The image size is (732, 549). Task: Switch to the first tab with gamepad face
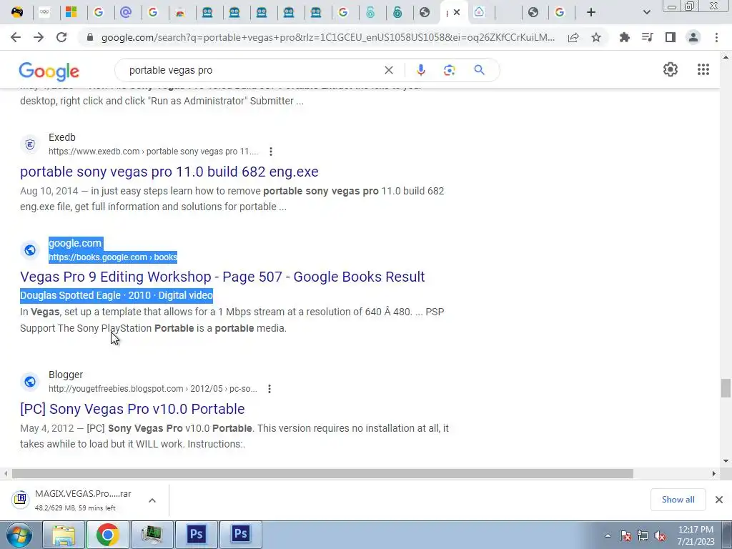click(17, 13)
